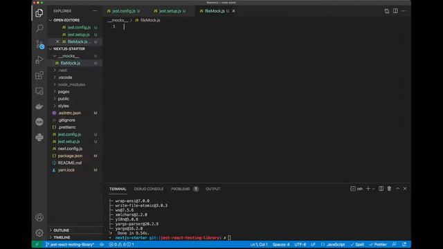Change indentation via Spaces: 4
Viewport: 443px width, 249px height.
(281, 244)
